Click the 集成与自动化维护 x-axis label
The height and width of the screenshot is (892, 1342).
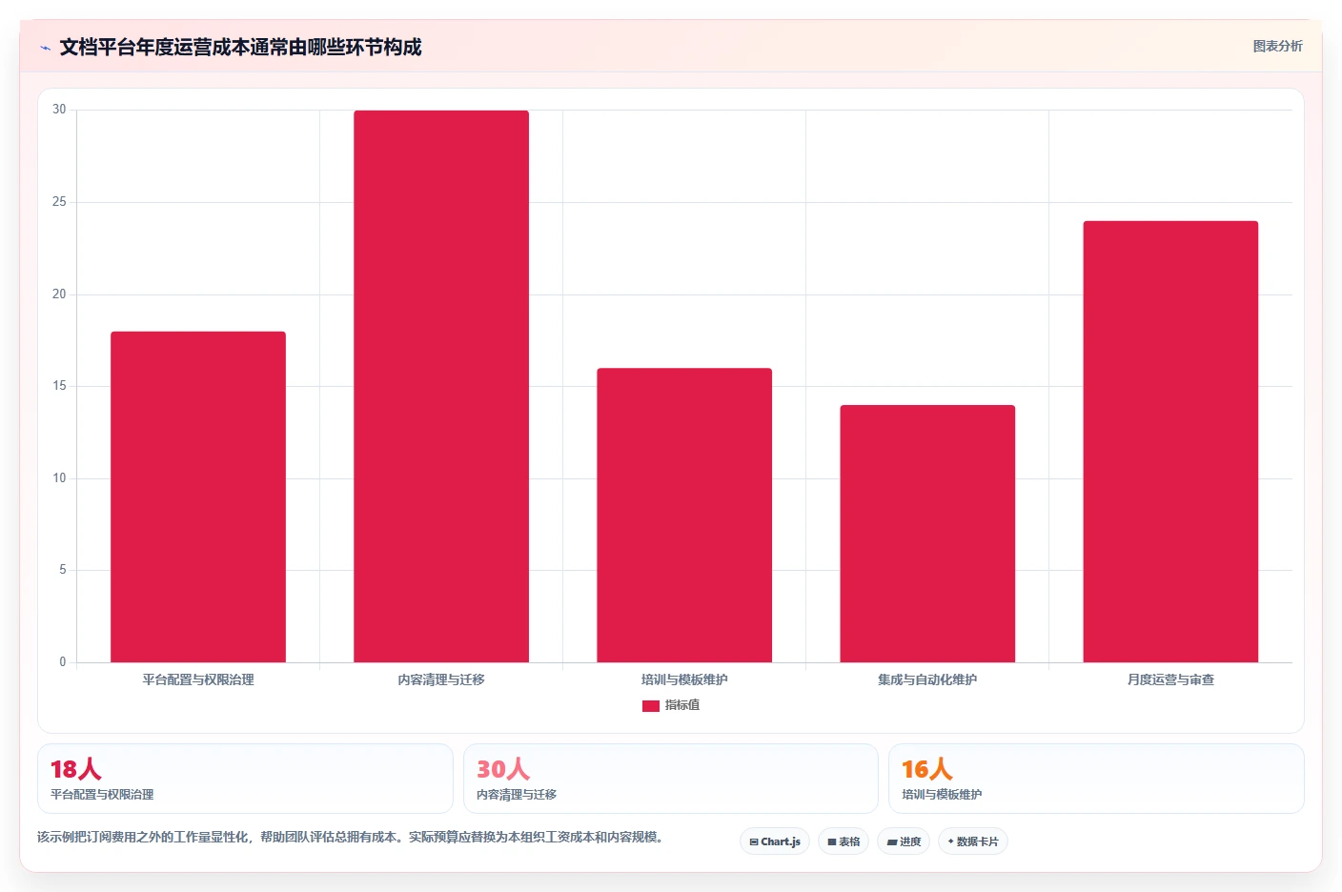(927, 679)
